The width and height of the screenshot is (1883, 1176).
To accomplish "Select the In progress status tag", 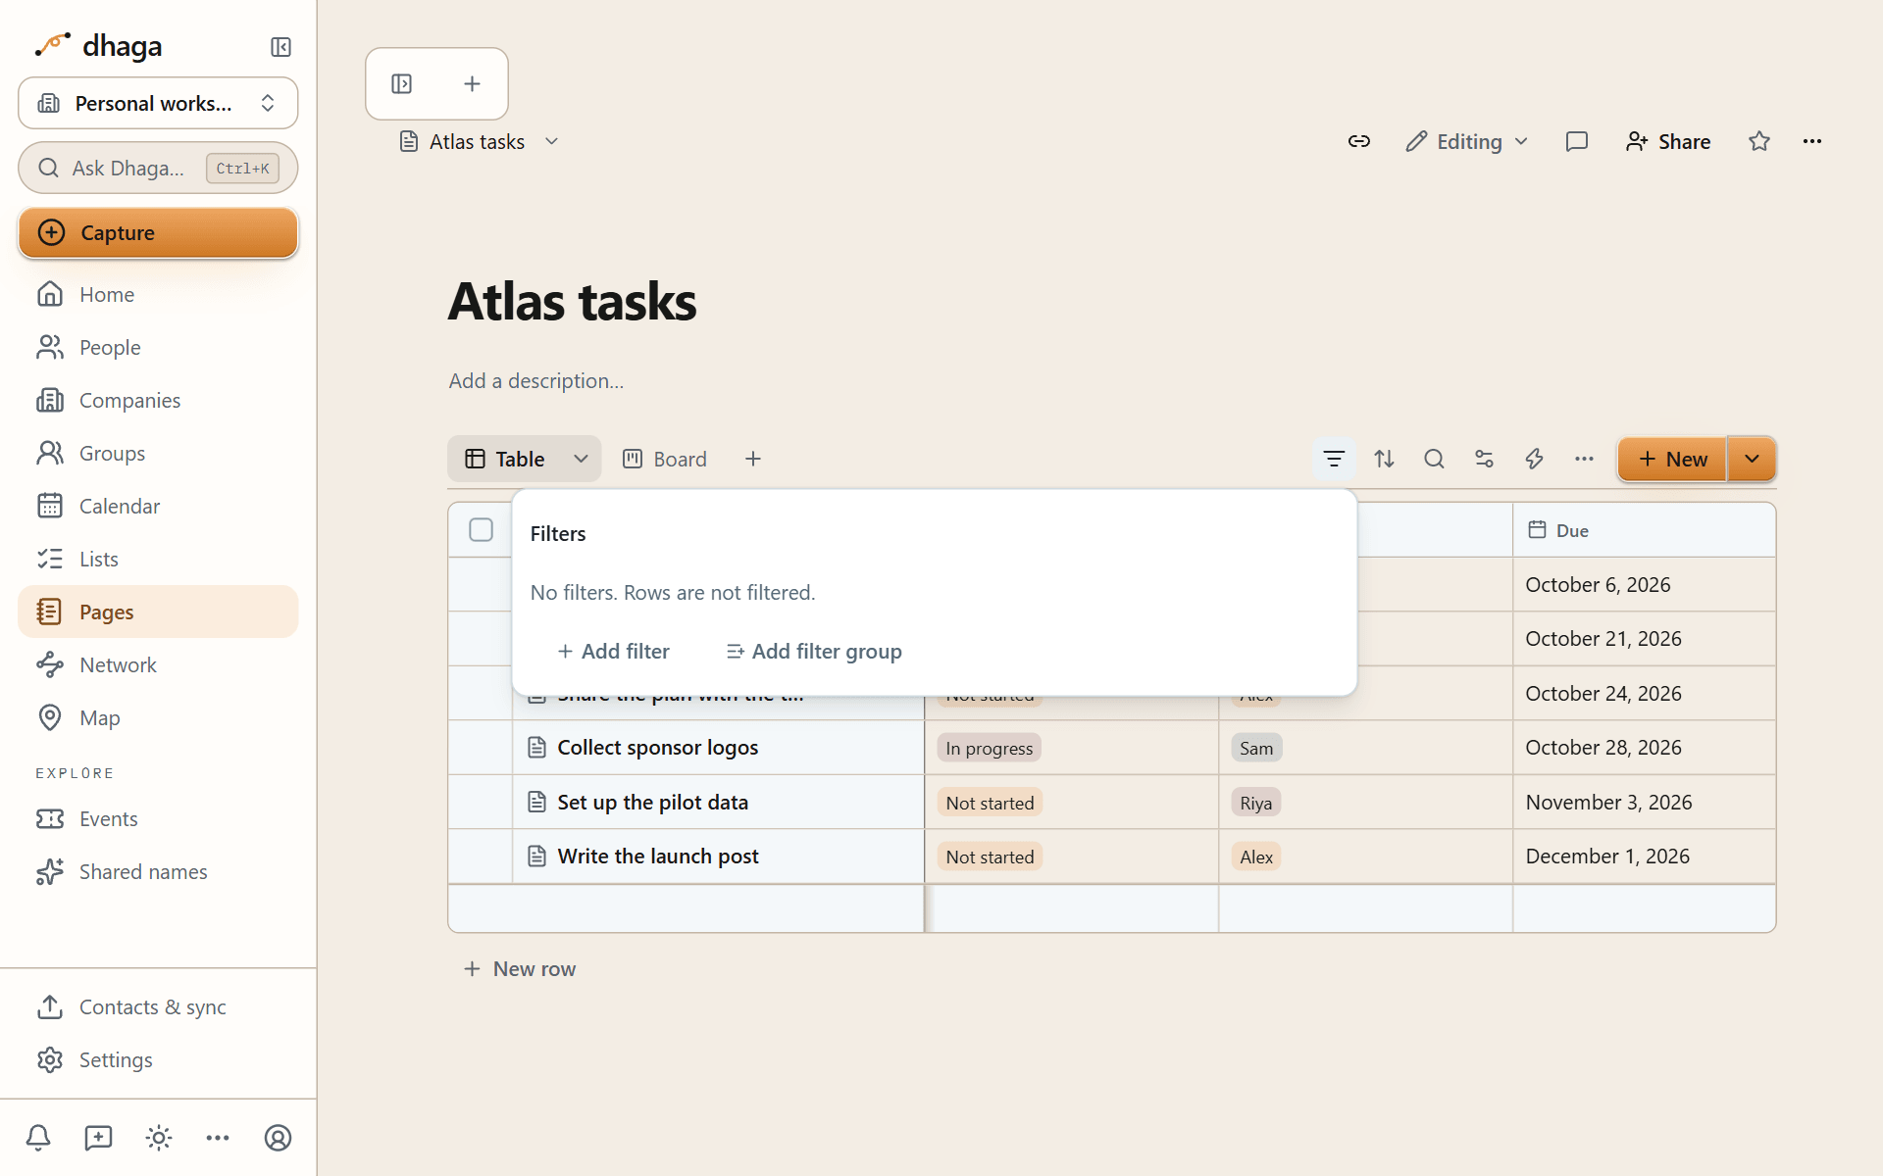I will 989,748.
